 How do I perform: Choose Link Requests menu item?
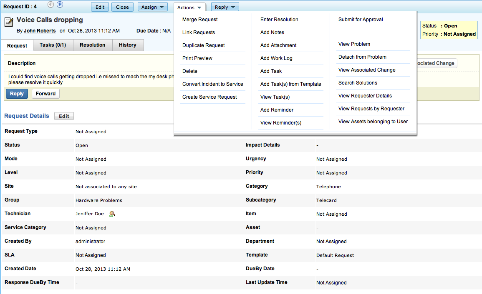[x=199, y=32]
